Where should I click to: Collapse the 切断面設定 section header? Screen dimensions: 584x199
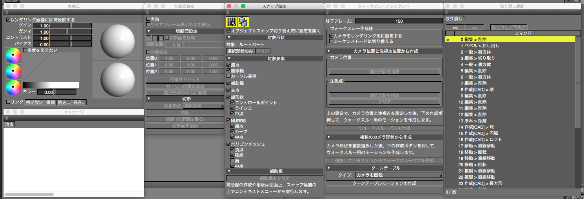(149, 31)
